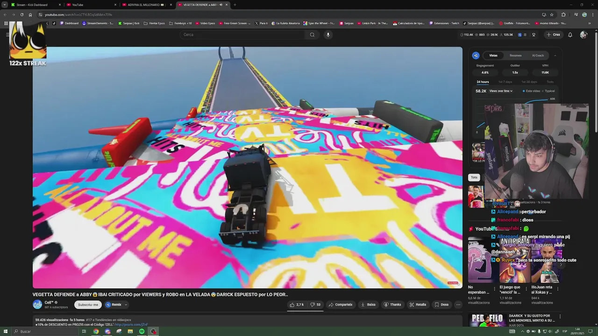Open File Explorer from taskbar
598x336 pixels.
(x=130, y=331)
